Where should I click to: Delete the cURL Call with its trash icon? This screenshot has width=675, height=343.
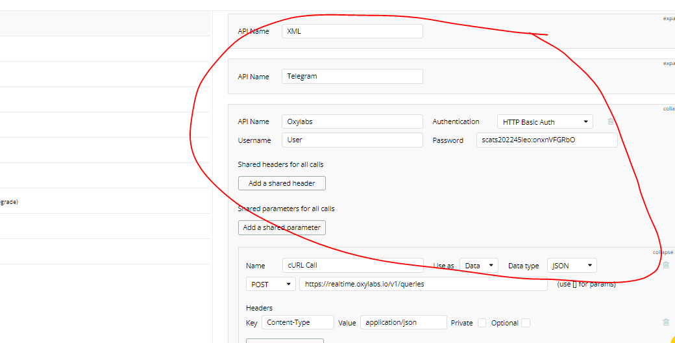tap(666, 265)
